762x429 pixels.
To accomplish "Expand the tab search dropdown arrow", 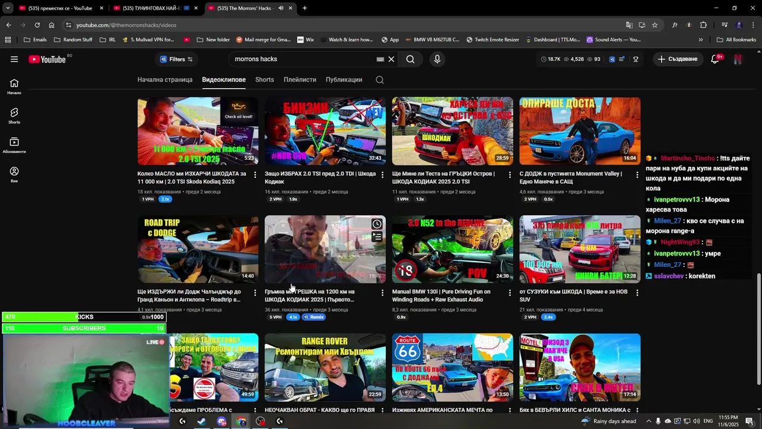I will (x=8, y=8).
